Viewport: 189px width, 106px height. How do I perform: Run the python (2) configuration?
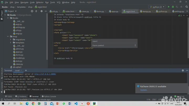click(x=169, y=7)
